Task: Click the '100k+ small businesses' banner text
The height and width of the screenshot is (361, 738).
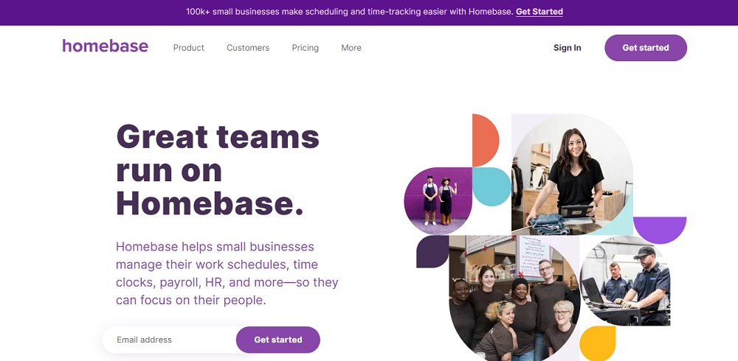Action: pos(349,12)
